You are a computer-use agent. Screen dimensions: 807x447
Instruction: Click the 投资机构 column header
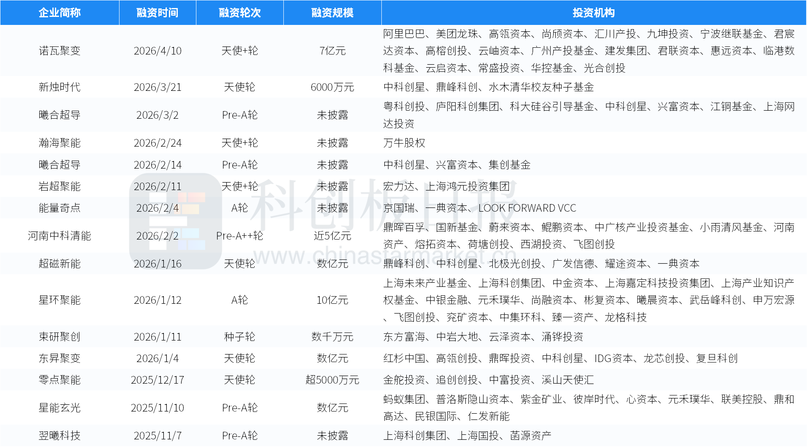click(594, 13)
